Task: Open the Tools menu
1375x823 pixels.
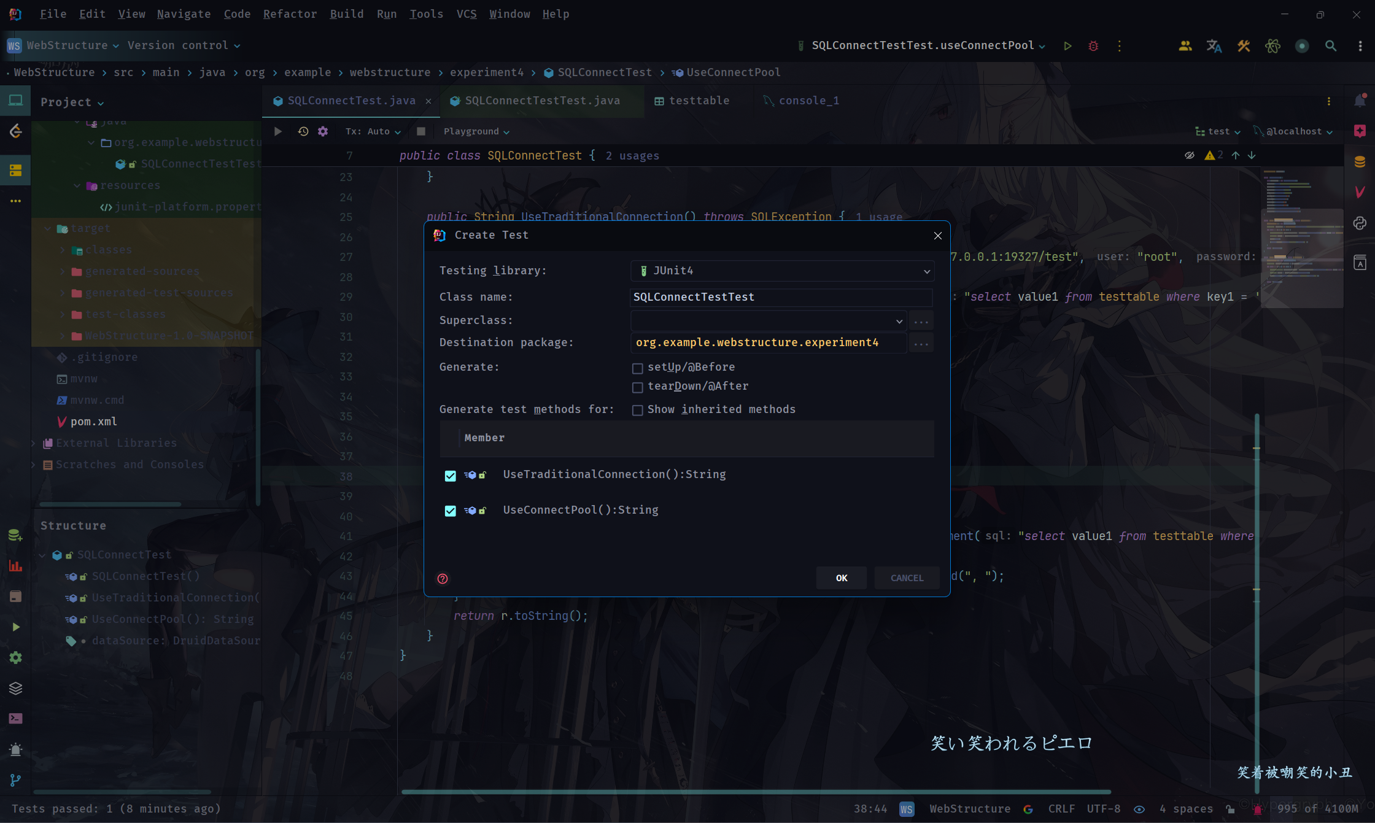Action: point(426,14)
